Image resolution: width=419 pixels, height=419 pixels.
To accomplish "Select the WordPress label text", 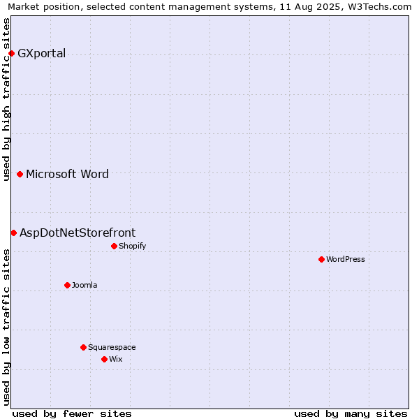I will [x=345, y=259].
